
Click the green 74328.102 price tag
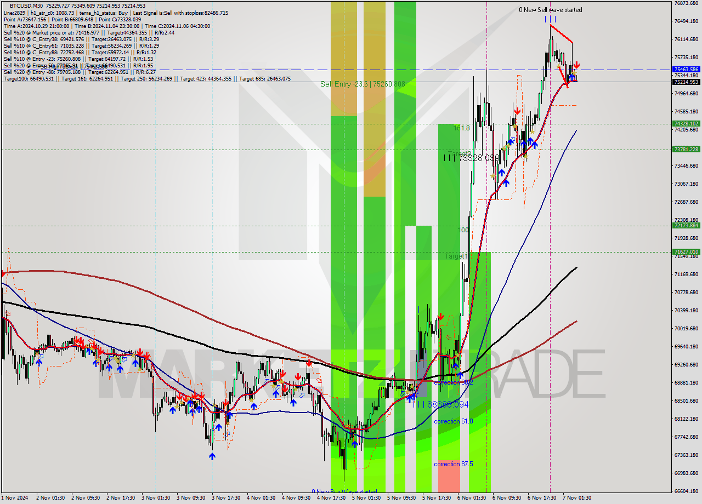point(686,124)
